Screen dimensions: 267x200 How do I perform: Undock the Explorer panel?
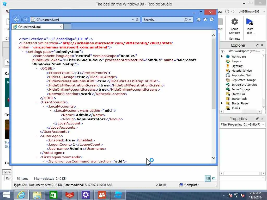click(257, 45)
